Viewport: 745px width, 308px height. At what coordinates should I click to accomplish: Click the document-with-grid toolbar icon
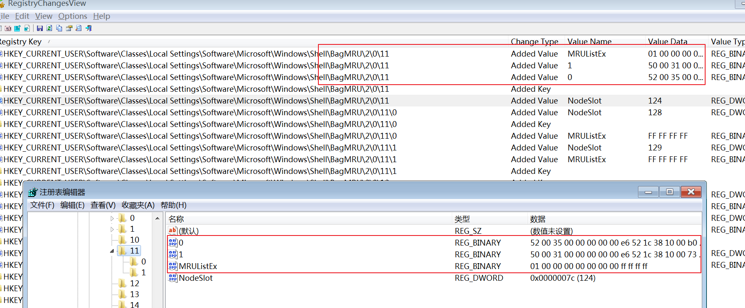[27, 28]
